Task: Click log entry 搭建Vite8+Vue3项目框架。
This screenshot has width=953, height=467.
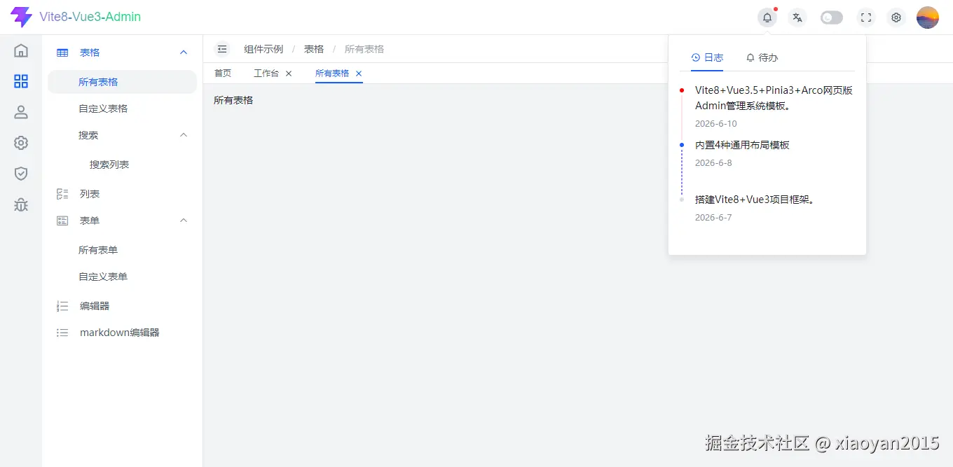Action: pos(755,200)
